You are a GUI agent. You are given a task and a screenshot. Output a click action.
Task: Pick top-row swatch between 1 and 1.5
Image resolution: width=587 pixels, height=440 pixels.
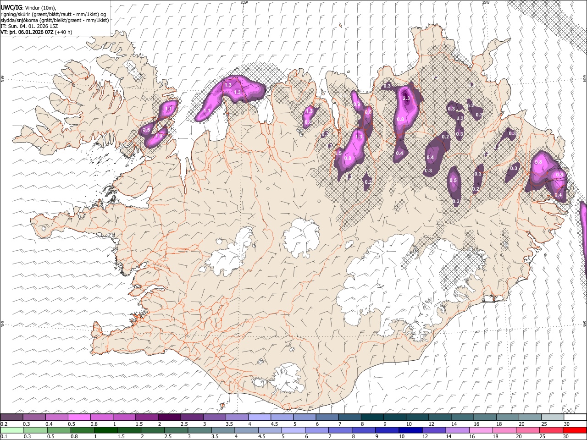(x=124, y=417)
